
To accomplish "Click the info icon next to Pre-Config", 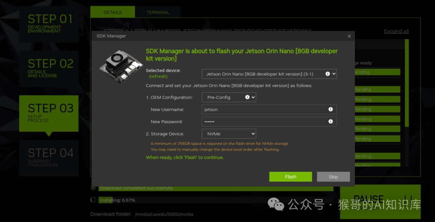I will point(247,97).
